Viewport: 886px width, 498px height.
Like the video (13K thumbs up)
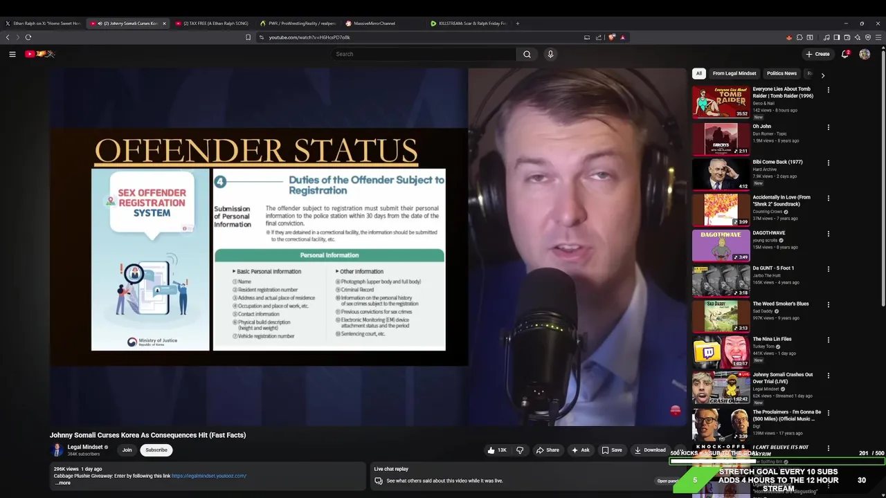497,450
